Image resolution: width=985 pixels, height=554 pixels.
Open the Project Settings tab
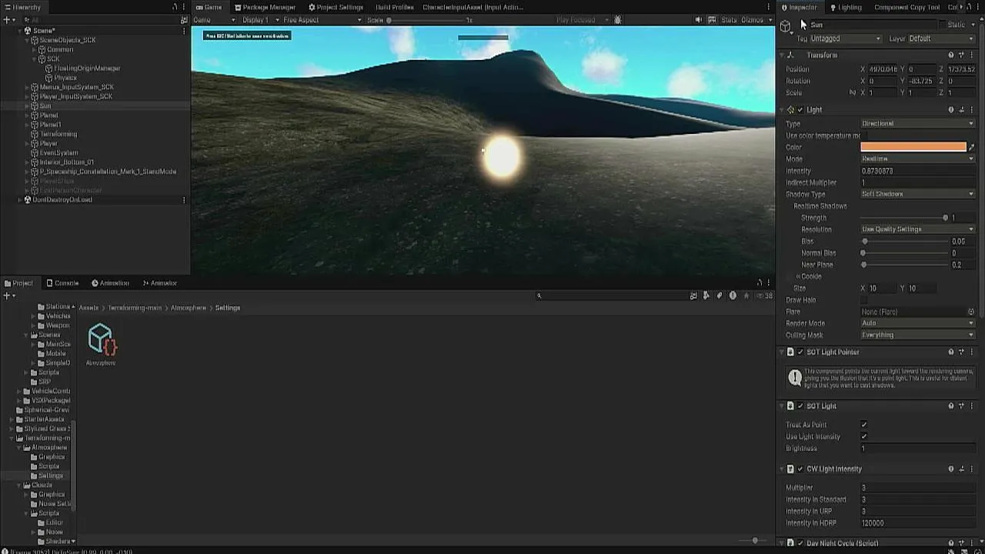336,7
